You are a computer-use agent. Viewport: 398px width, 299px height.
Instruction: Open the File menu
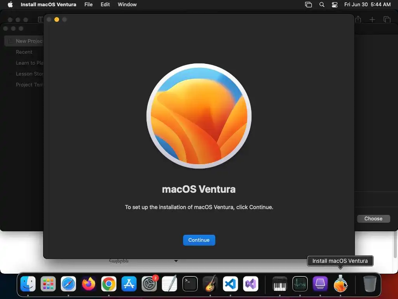click(88, 4)
